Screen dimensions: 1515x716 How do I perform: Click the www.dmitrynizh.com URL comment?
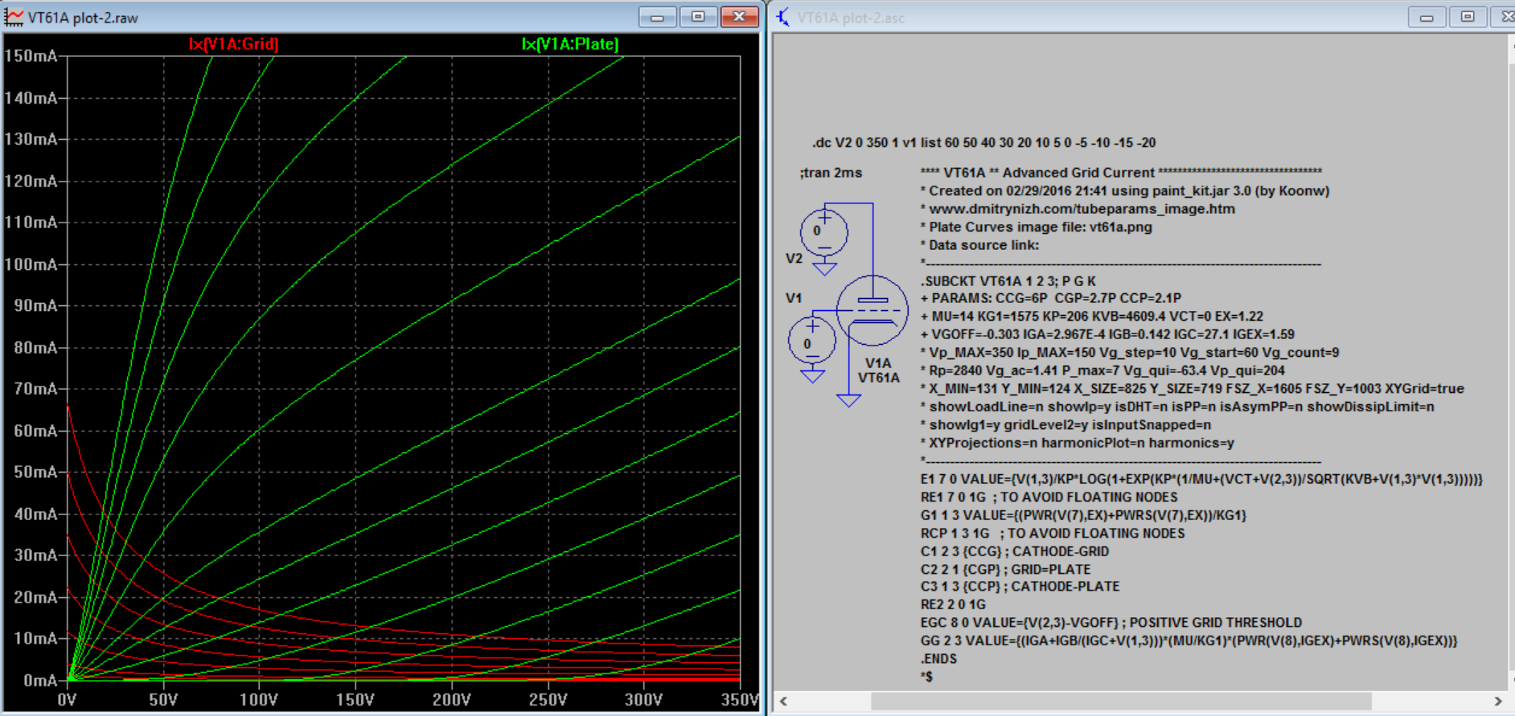click(x=1078, y=209)
